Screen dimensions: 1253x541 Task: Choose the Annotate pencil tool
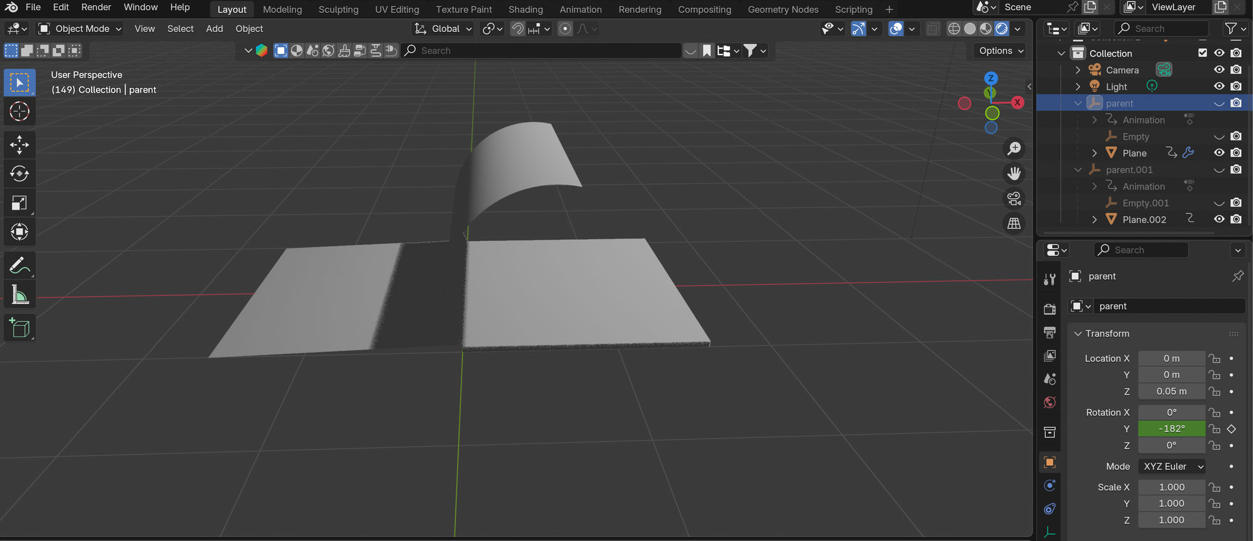(x=19, y=265)
